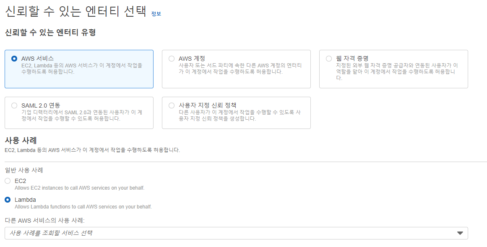The width and height of the screenshot is (487, 247).
Task: Click the 일반 사용 사례 label
Action: tap(24, 170)
